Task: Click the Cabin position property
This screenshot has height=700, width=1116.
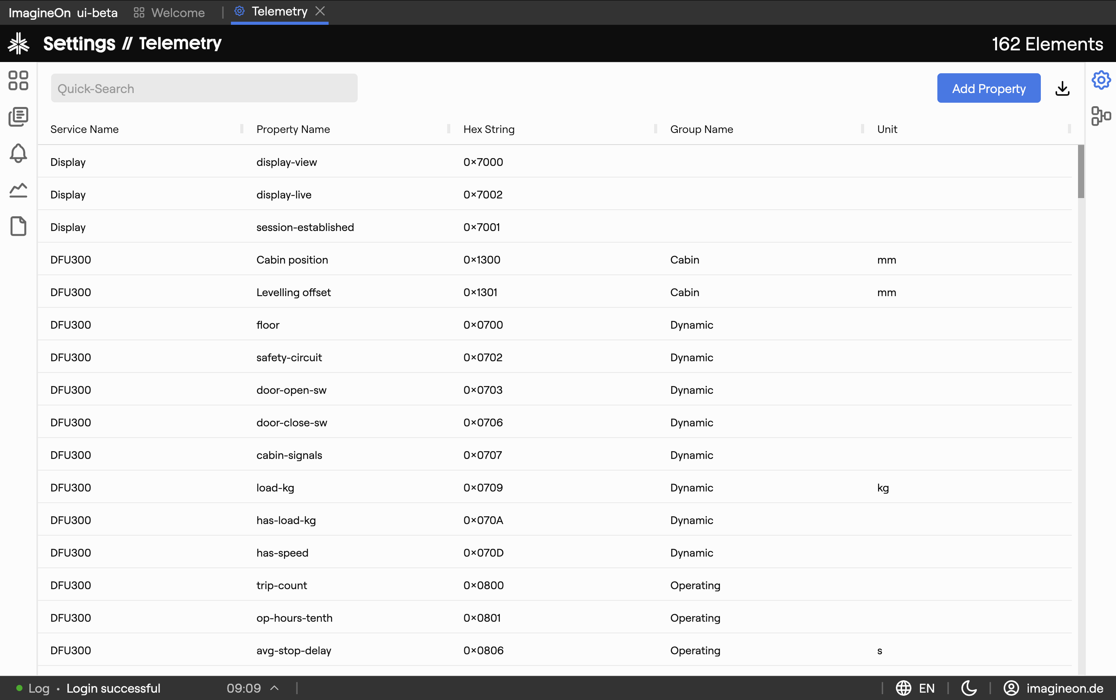Action: point(292,259)
